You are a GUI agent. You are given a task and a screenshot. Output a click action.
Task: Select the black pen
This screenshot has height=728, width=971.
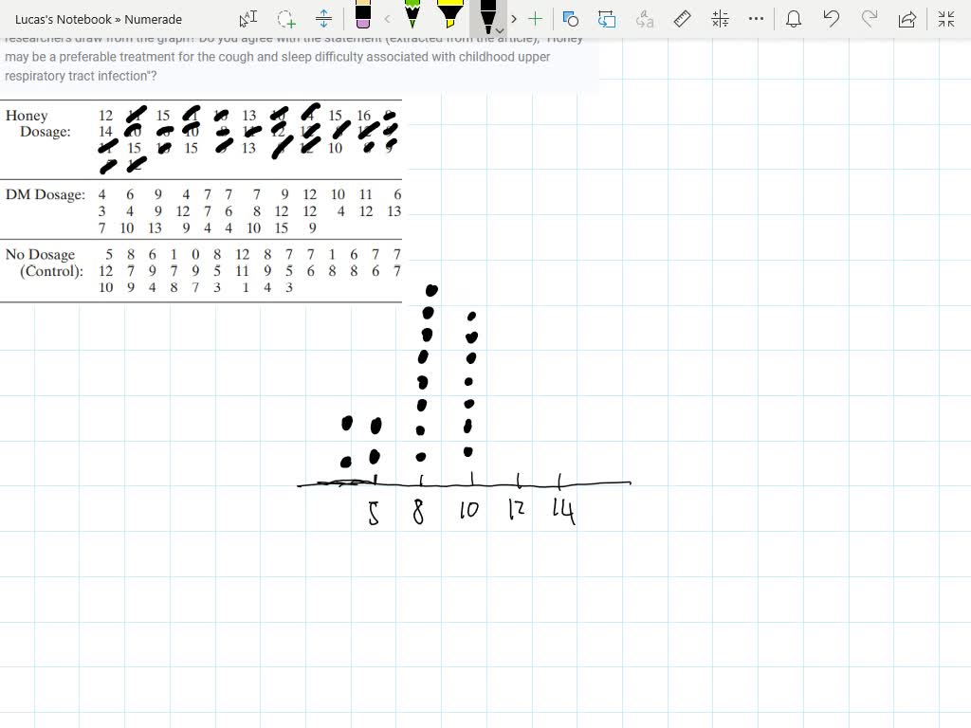click(x=486, y=16)
